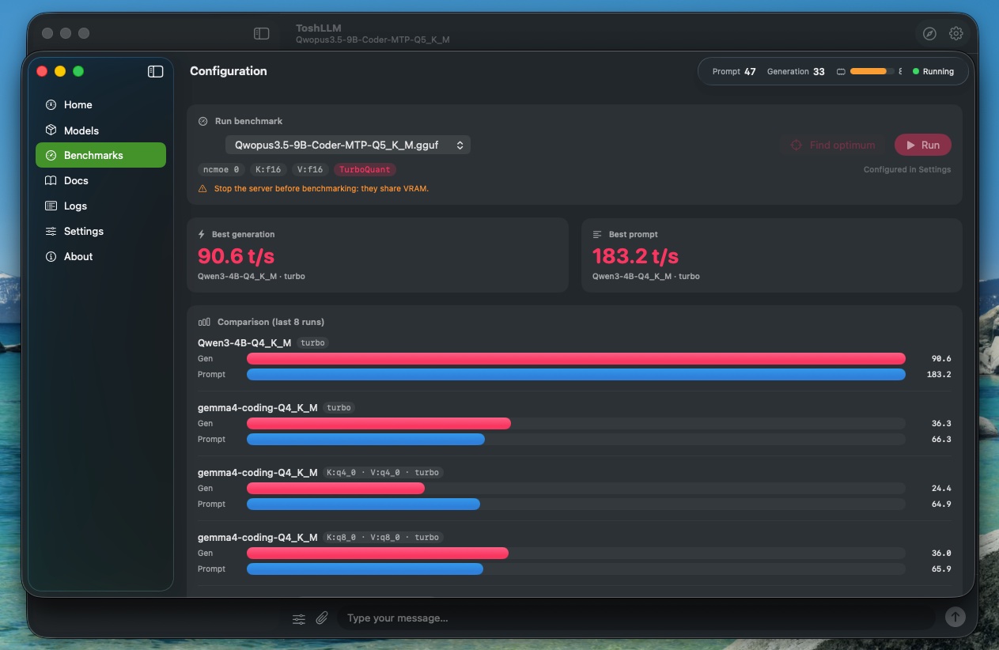Click Qwen3-4B-Q4_K_M · turbo under Best prompt
This screenshot has width=999, height=650.
pos(646,277)
